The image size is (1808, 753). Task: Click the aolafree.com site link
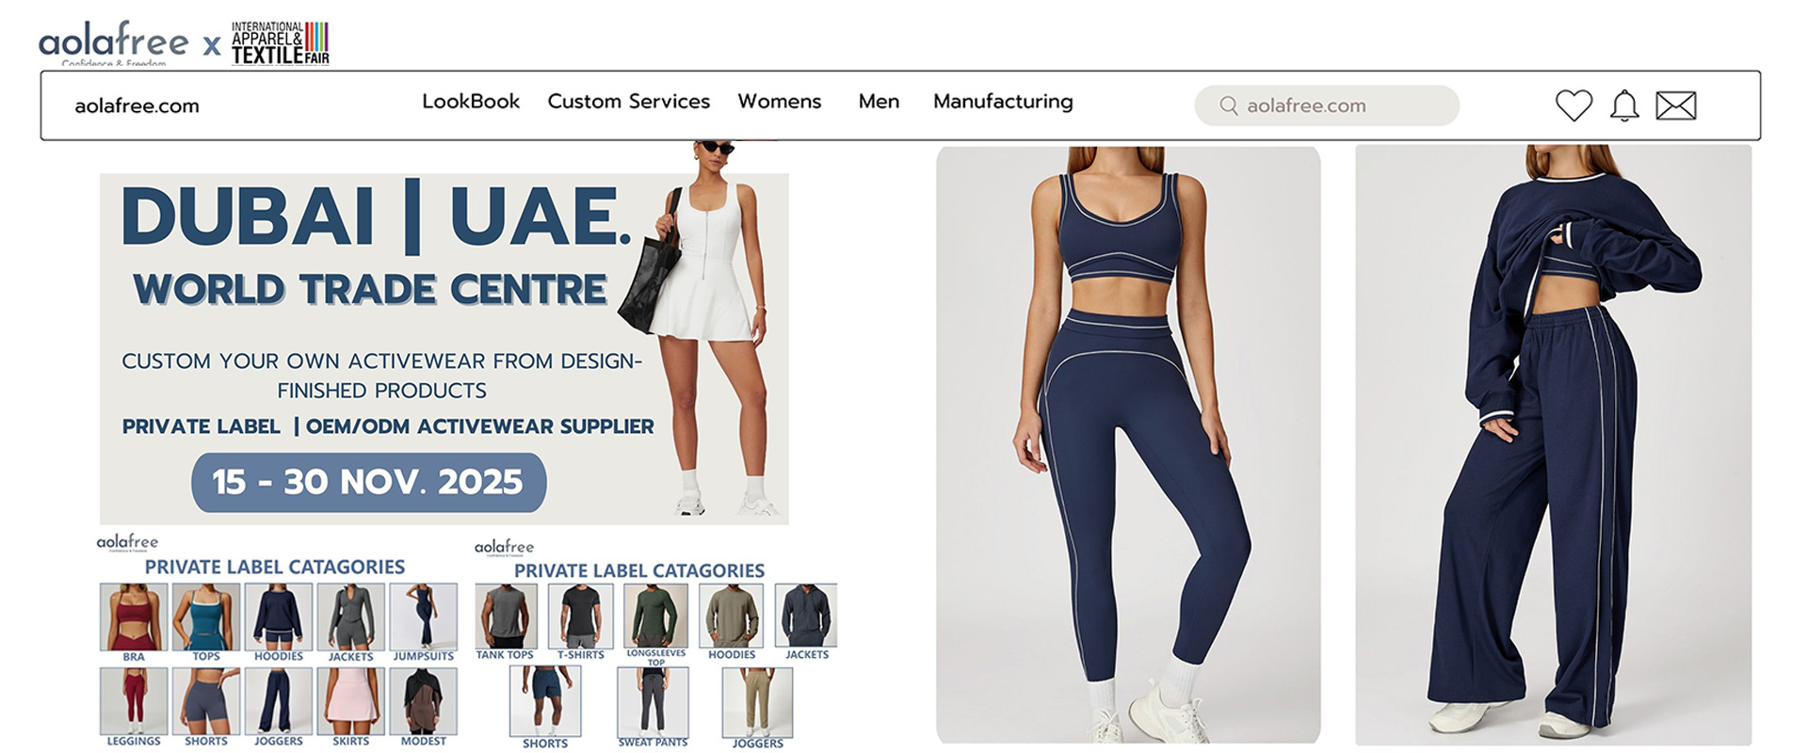137,105
